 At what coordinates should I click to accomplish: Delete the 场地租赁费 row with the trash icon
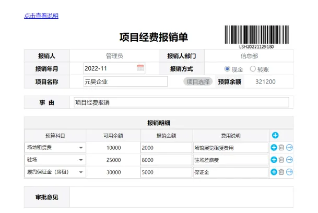tap(281, 148)
